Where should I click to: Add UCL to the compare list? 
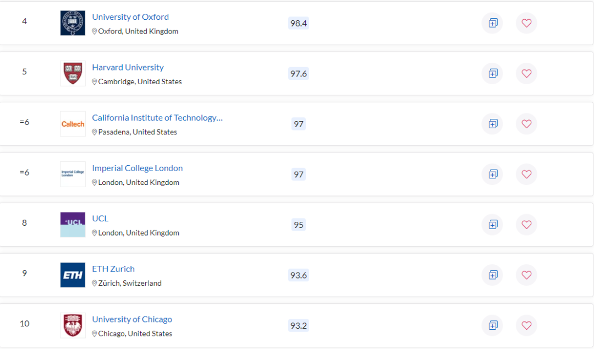492,225
